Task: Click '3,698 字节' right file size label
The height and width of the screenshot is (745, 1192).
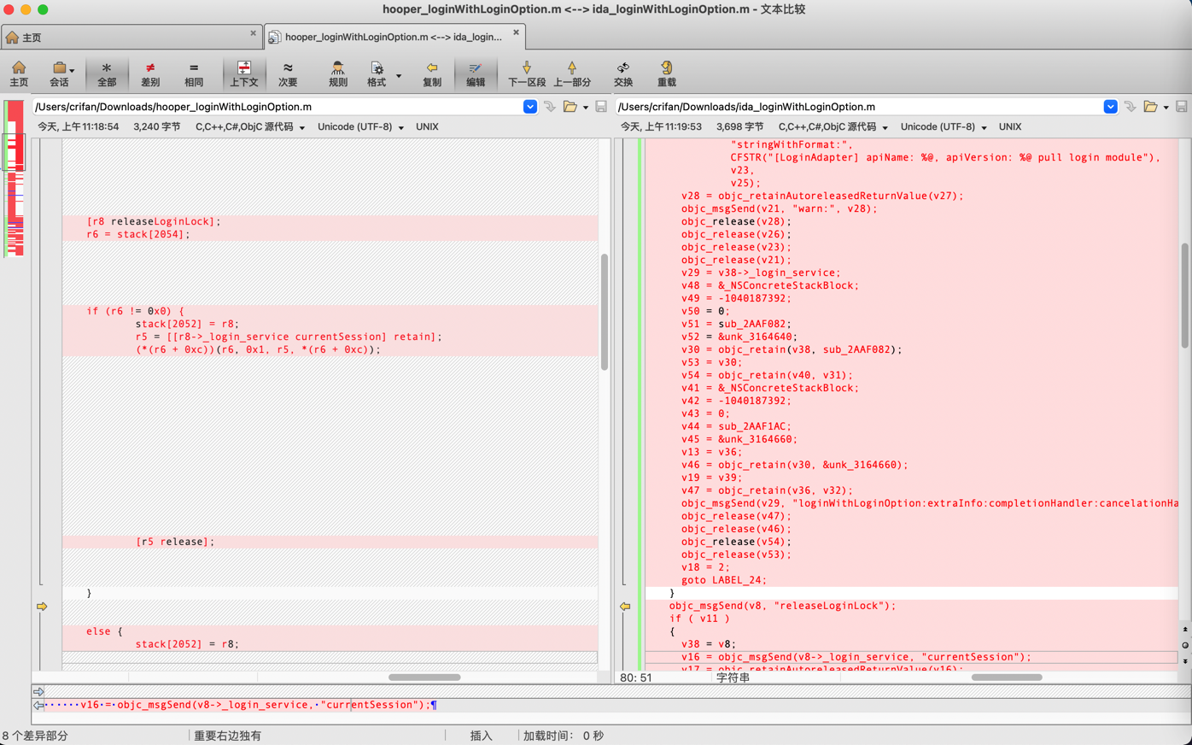Action: tap(739, 126)
